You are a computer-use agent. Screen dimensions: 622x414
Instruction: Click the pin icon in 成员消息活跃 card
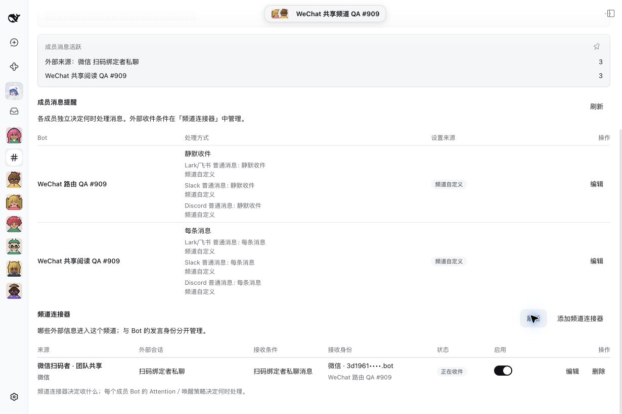(597, 46)
